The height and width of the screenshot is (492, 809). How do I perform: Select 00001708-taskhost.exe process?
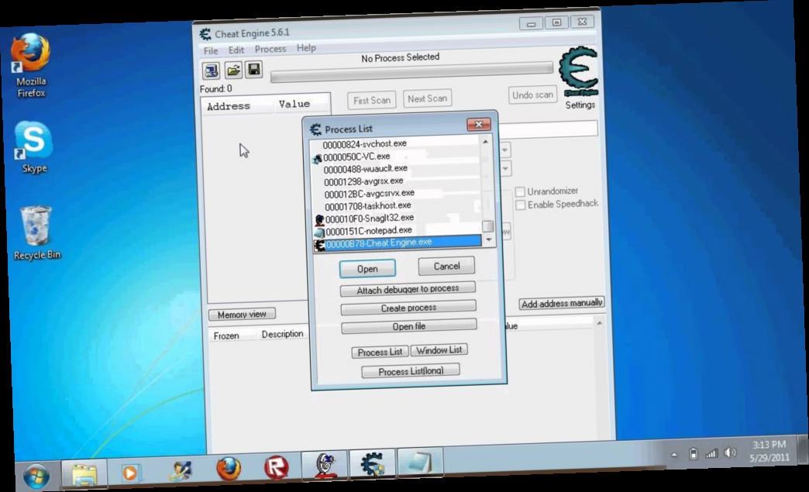click(398, 206)
